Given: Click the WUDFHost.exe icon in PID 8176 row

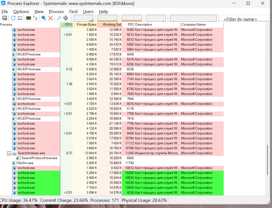Looking at the screenshot, I should [15, 109].
